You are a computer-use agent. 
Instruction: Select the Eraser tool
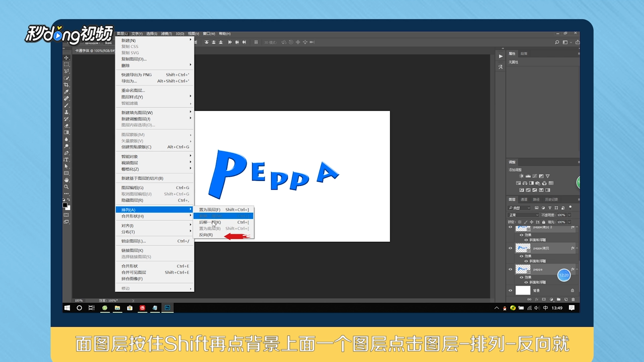(x=66, y=126)
